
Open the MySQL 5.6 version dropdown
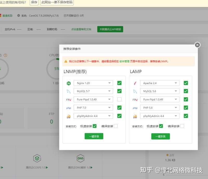160,91
